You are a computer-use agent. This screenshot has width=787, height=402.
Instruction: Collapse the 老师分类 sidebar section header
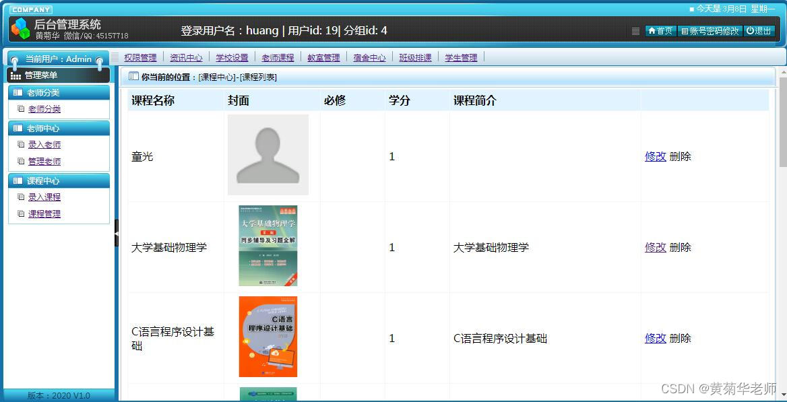click(59, 93)
